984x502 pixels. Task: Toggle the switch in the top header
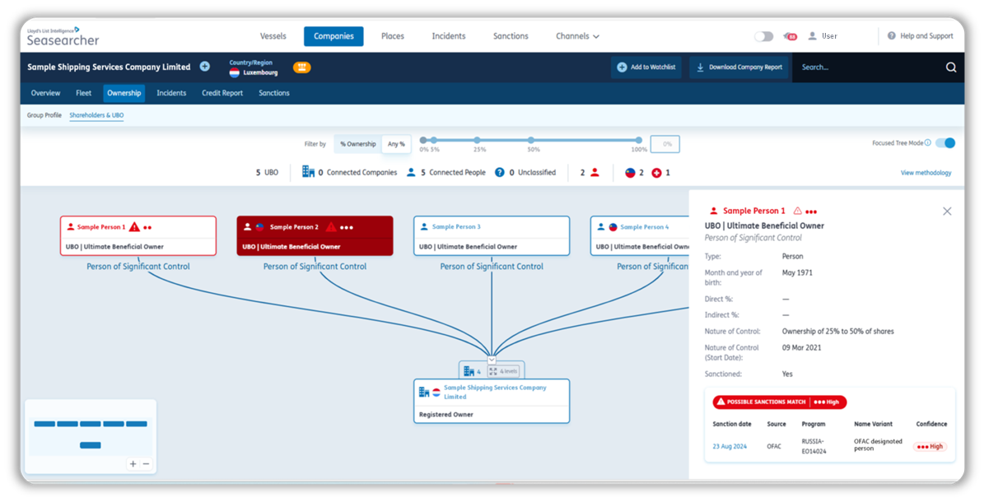(763, 36)
